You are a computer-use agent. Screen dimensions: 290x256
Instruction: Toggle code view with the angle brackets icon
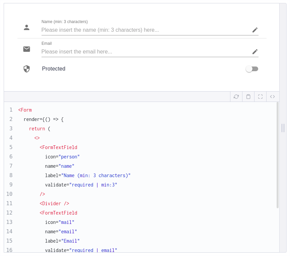click(273, 97)
